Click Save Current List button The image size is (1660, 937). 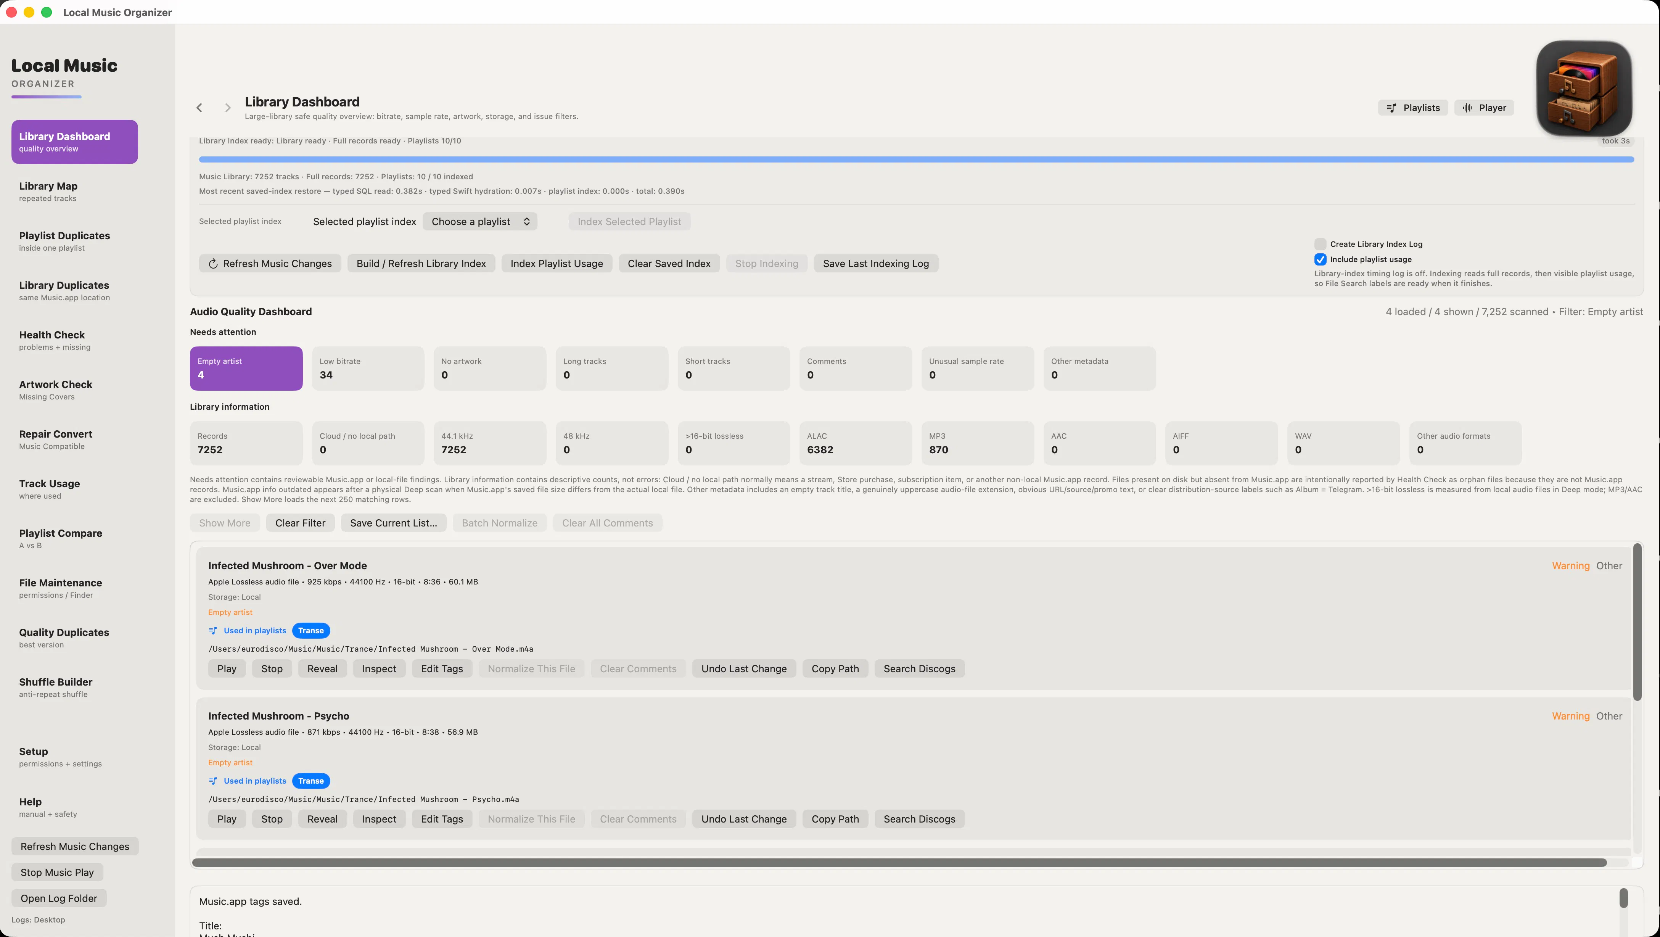click(x=394, y=523)
